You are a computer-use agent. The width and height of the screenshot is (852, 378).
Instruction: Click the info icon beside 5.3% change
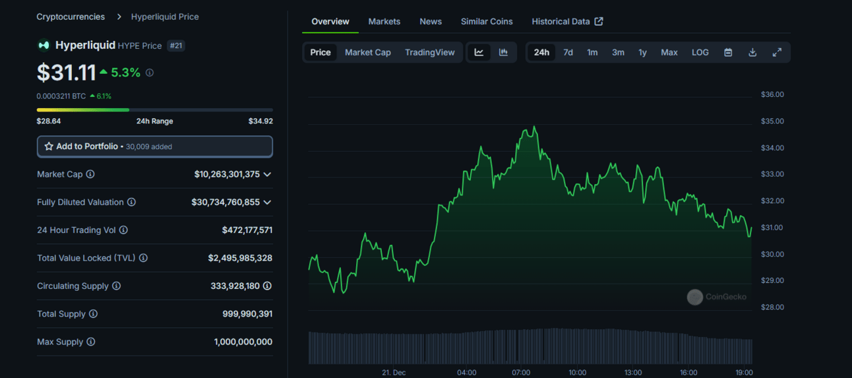pos(150,73)
